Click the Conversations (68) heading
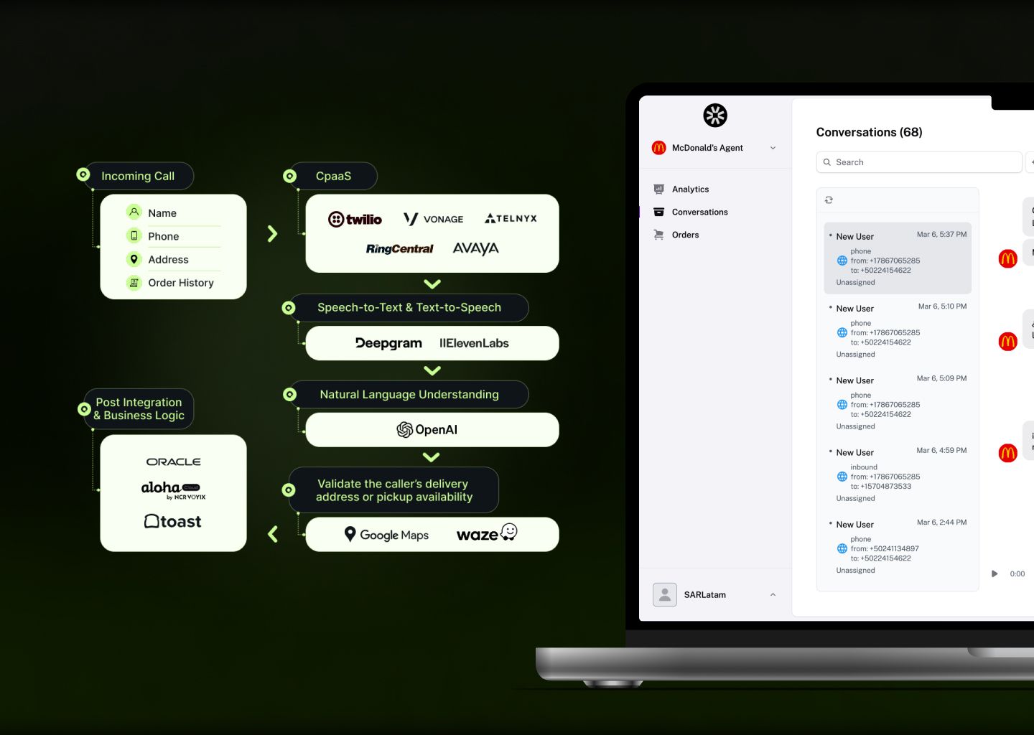The height and width of the screenshot is (735, 1034). click(869, 132)
